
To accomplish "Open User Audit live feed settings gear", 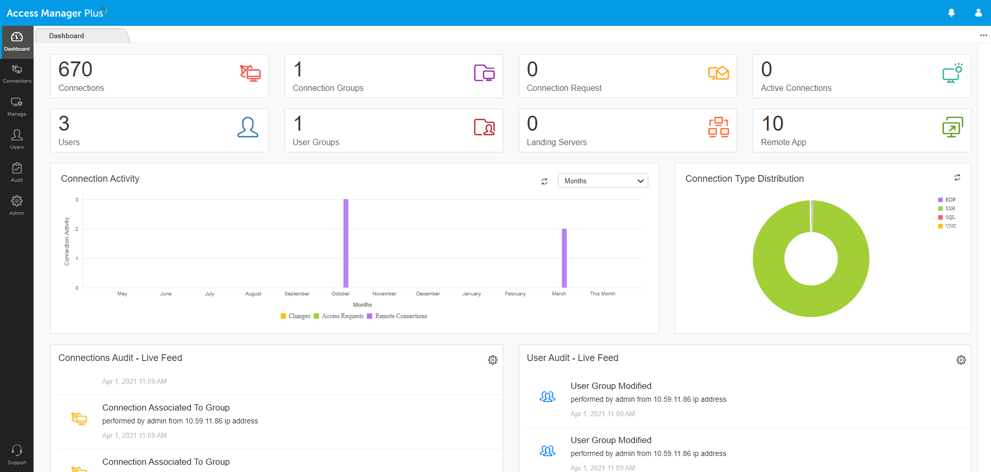I will pos(961,360).
